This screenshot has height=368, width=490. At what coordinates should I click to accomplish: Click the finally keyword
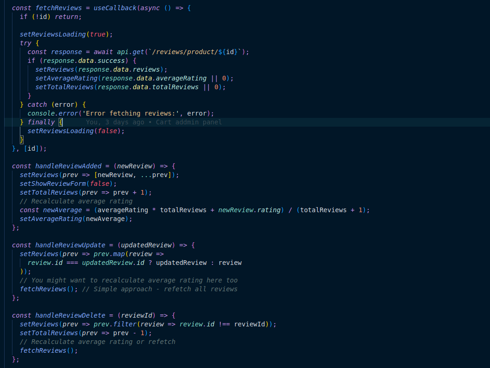[x=41, y=122]
